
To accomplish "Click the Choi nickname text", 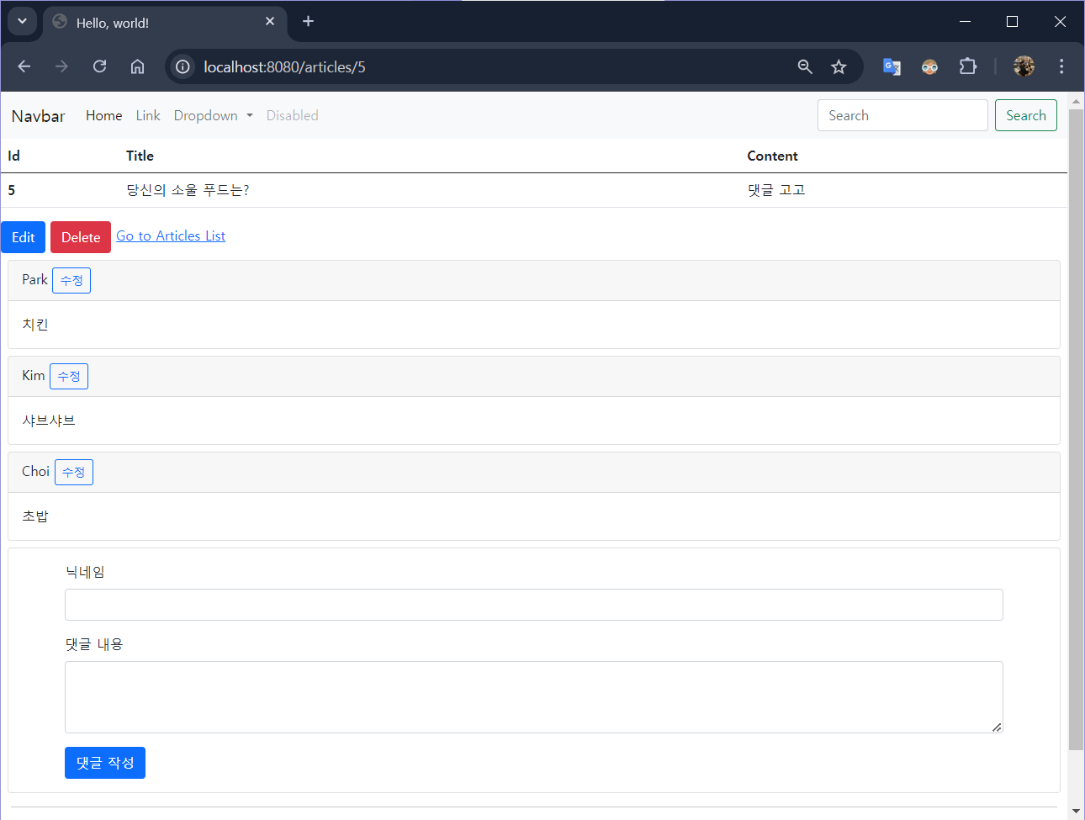I will pyautogui.click(x=35, y=471).
